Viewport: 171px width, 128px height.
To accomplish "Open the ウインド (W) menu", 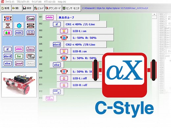I will tap(37, 2).
